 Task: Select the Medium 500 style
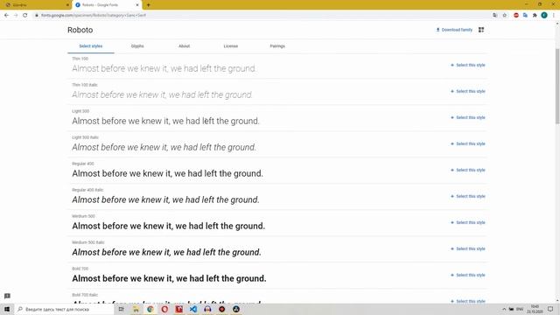[x=468, y=222]
